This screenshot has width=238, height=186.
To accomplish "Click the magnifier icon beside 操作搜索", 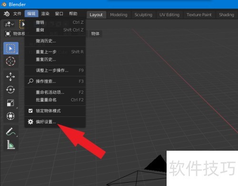I will (30, 82).
